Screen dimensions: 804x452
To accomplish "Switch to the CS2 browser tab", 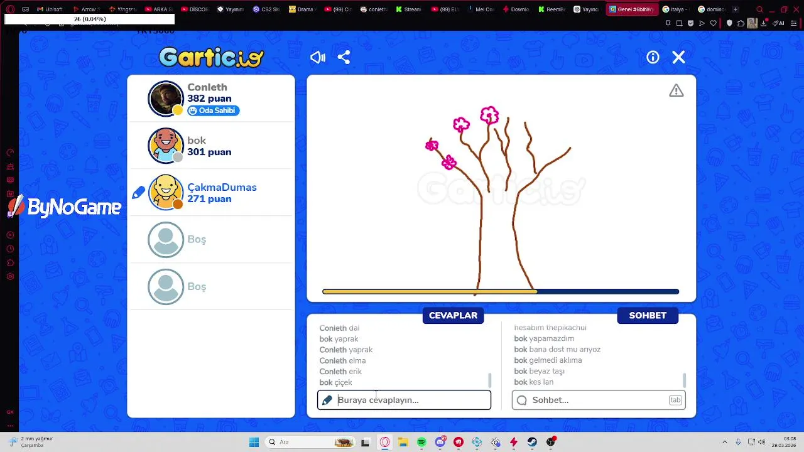I will pos(266,9).
